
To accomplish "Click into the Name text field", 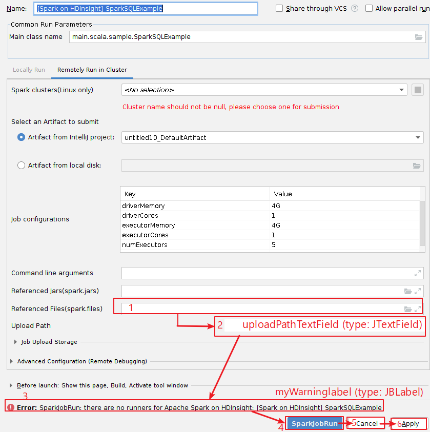I will [146, 9].
